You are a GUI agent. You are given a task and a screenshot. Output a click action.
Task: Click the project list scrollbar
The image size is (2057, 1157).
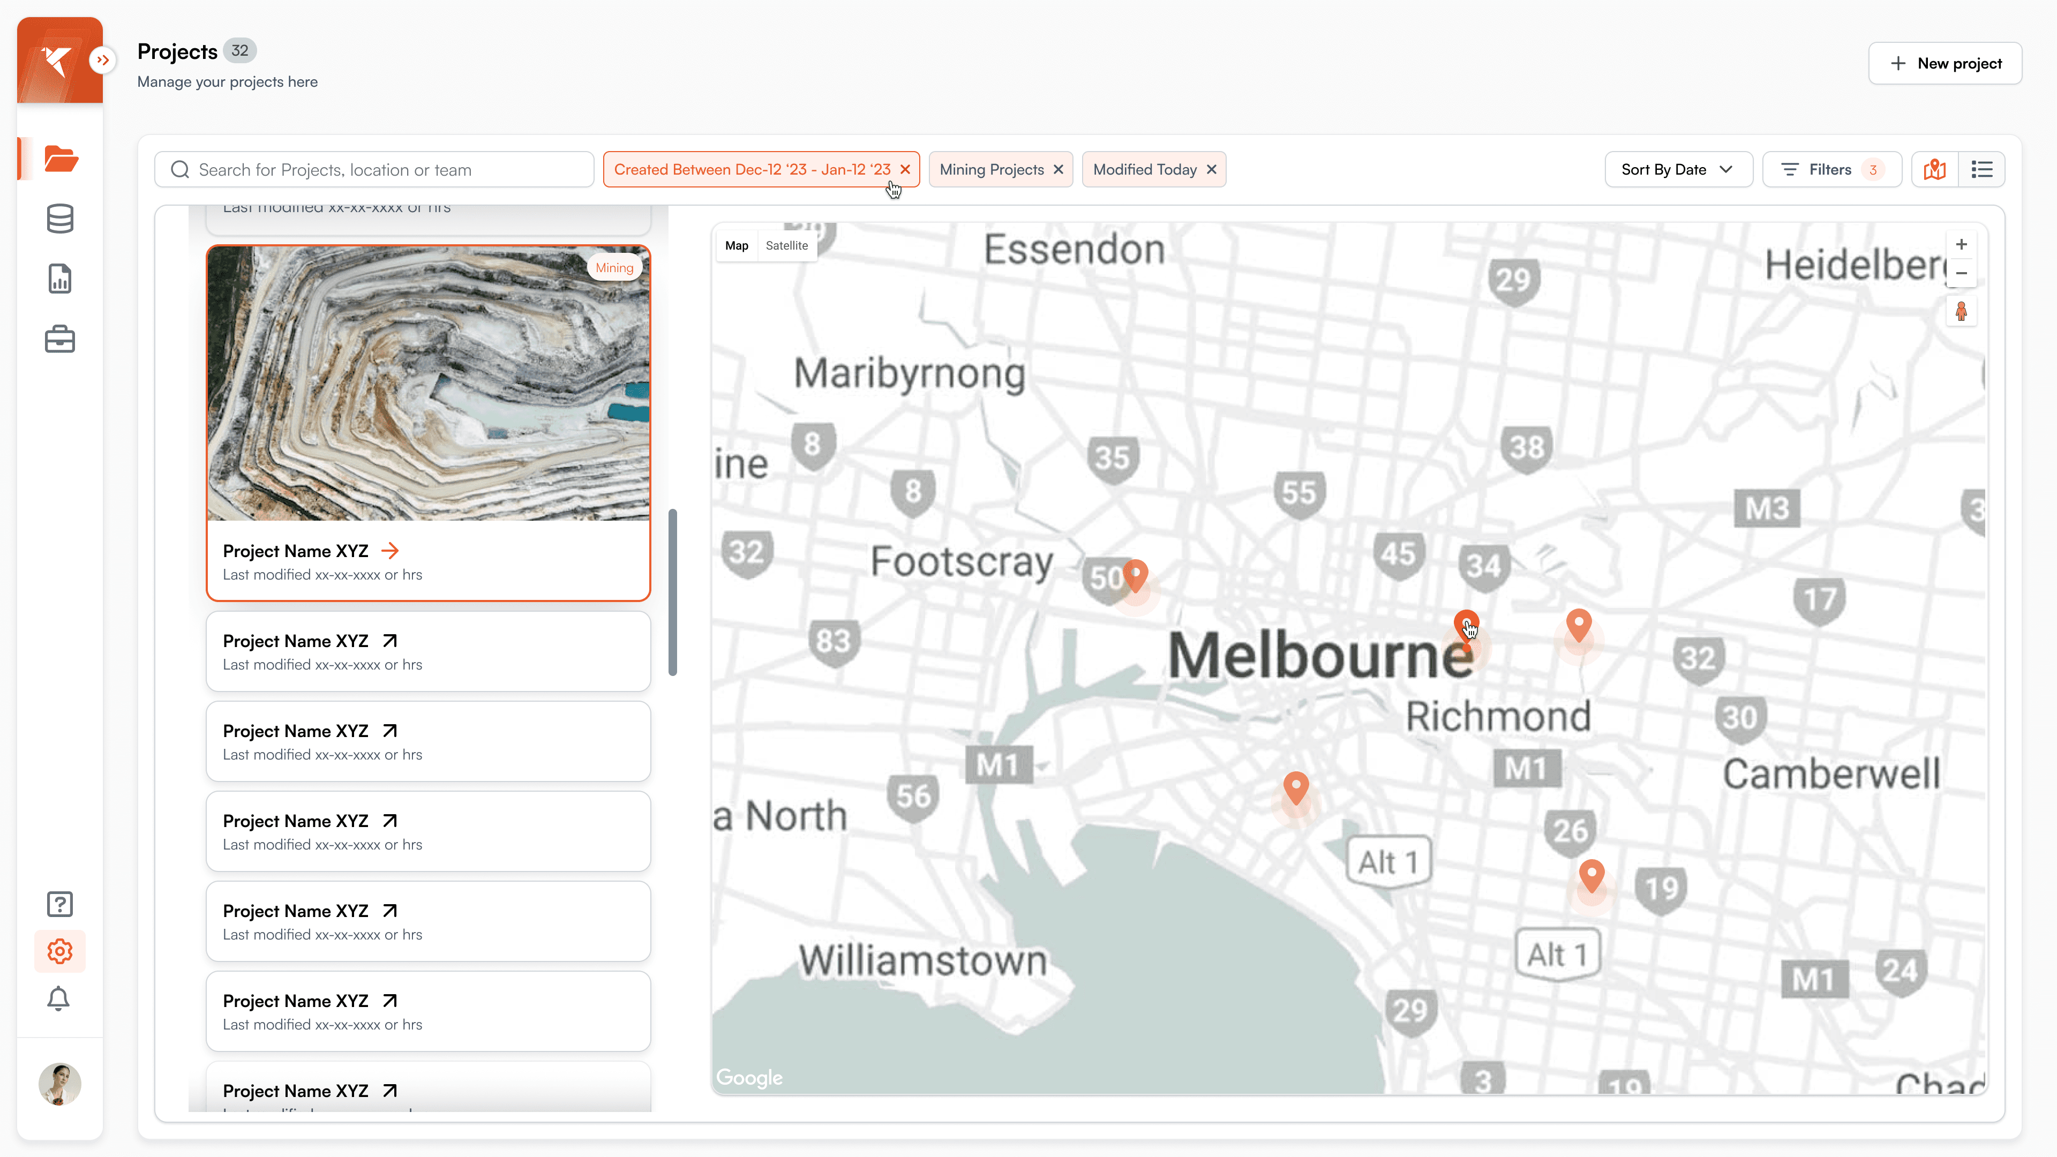point(672,592)
